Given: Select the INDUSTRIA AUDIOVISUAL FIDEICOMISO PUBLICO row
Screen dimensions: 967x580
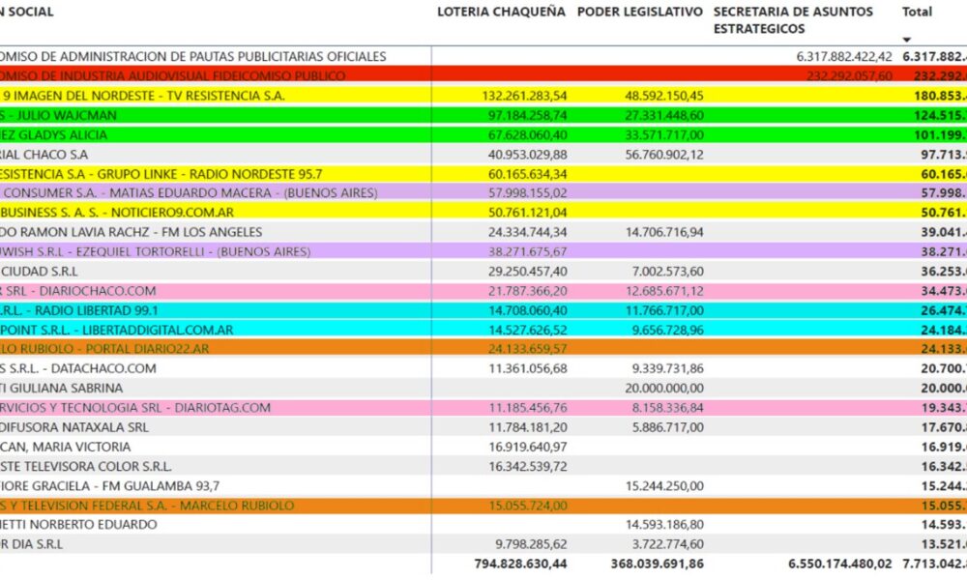Looking at the screenshot, I should point(483,75).
